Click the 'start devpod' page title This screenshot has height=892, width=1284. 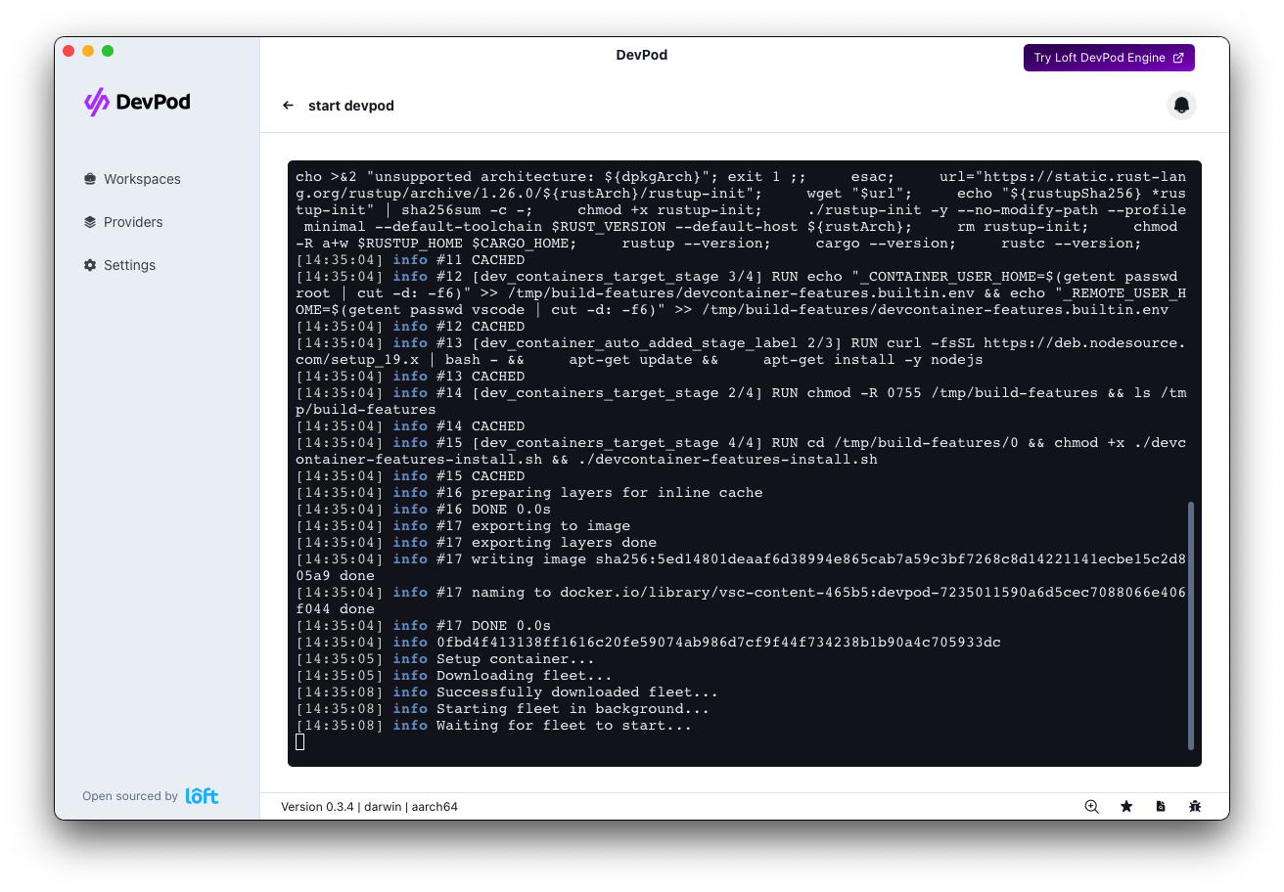coord(350,106)
